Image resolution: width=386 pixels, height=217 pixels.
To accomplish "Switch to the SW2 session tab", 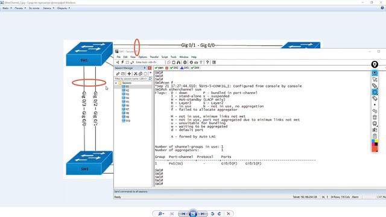I will (x=174, y=68).
